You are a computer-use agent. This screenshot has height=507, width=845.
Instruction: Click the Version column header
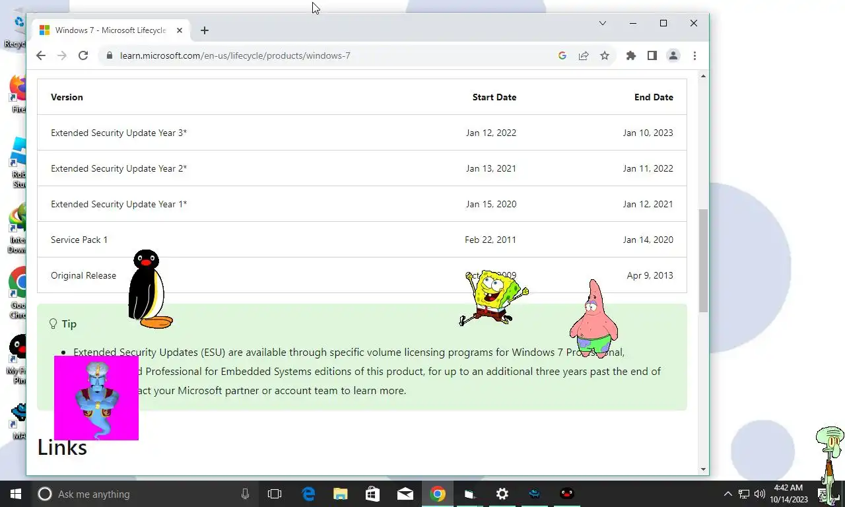(67, 97)
